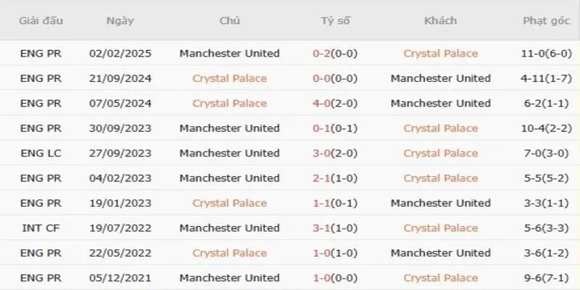Select the INT CF league label
580x290 pixels.
pos(39,228)
